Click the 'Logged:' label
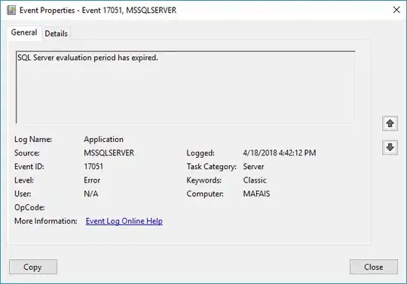Image resolution: width=407 pixels, height=284 pixels. click(x=200, y=153)
